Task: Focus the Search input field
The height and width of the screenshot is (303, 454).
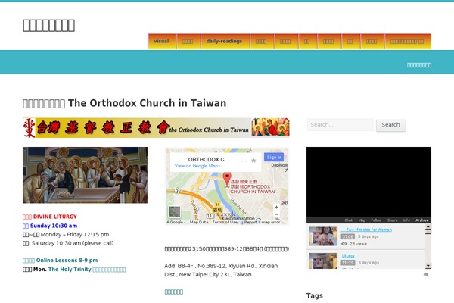Action: coord(340,125)
